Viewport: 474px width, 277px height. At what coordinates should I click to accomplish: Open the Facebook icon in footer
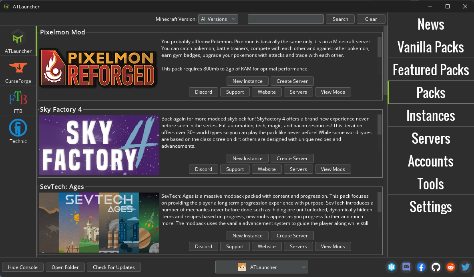[421, 267]
